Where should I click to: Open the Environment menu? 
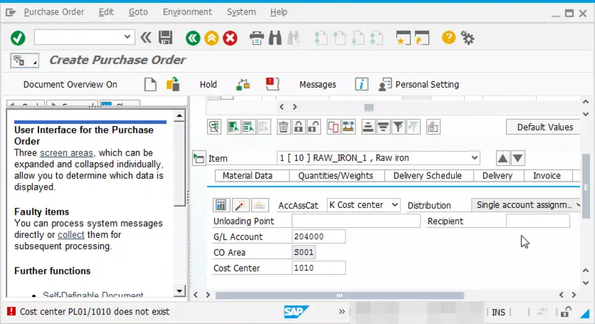pos(187,12)
